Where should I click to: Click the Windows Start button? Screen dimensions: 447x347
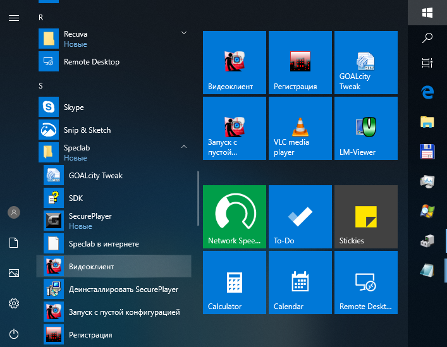pyautogui.click(x=427, y=13)
